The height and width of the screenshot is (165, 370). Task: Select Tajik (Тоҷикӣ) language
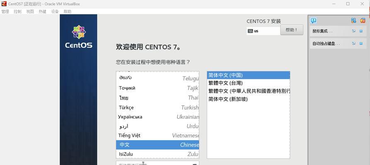pyautogui.click(x=157, y=88)
